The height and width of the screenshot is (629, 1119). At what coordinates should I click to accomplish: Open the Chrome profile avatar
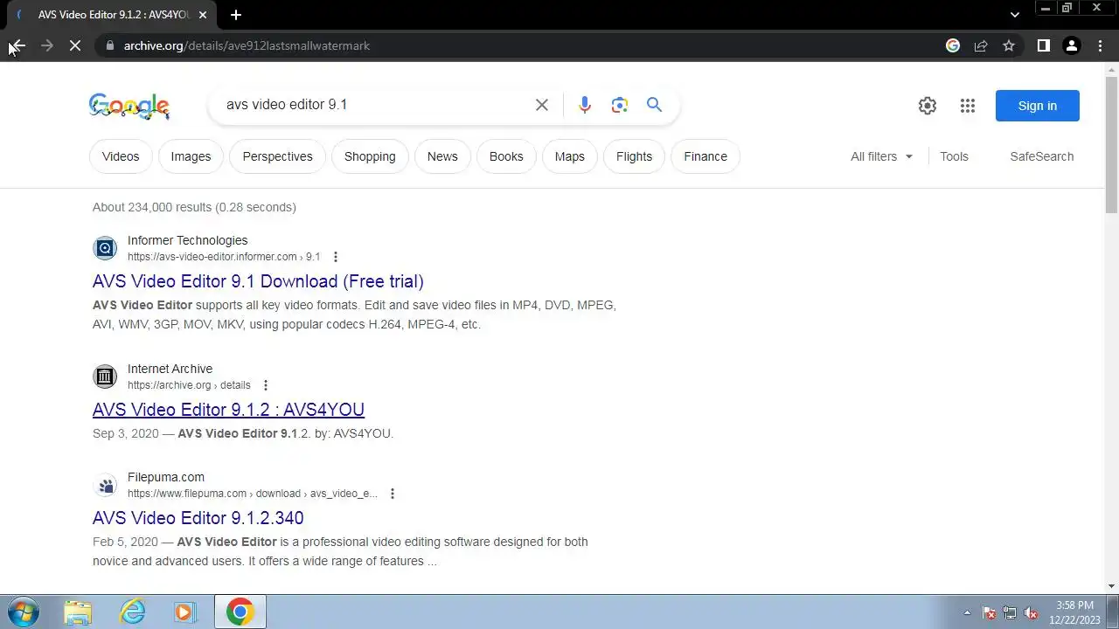pos(1072,45)
